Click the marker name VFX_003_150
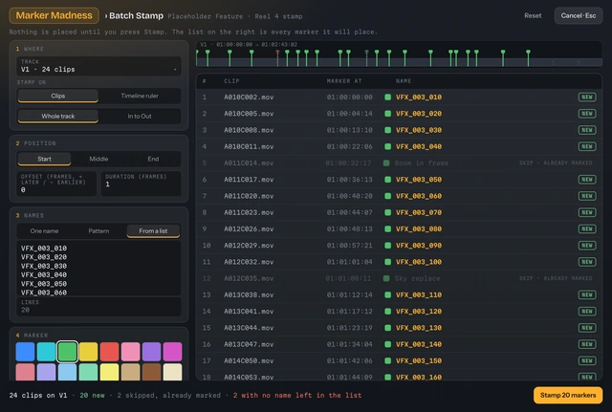Viewport: 612px width, 412px height. [419, 361]
